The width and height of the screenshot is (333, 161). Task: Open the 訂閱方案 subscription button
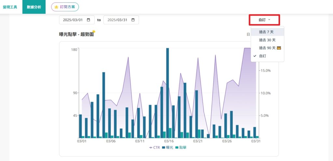pos(65,7)
